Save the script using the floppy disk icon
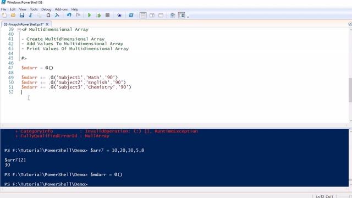 tap(22, 15)
